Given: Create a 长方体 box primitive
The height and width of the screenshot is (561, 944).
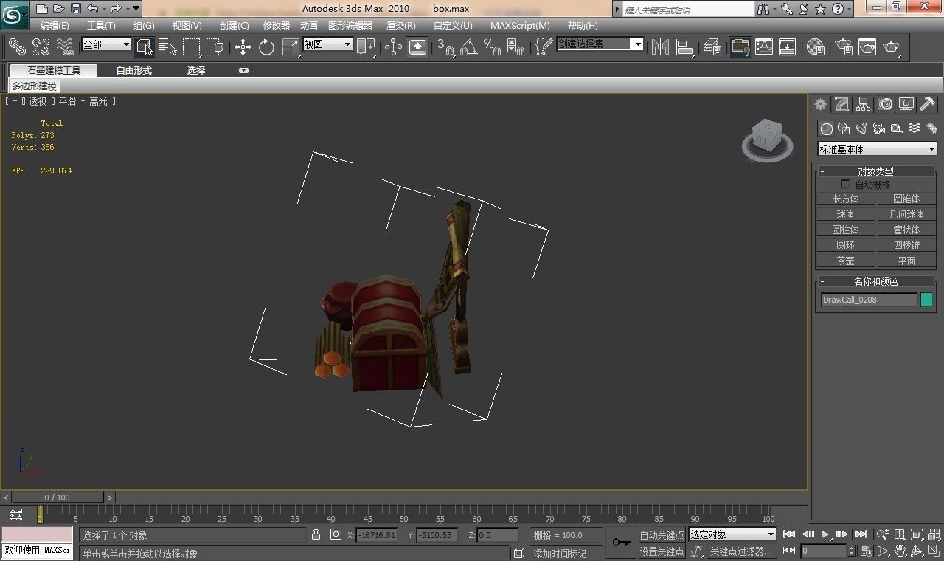Looking at the screenshot, I should (845, 199).
